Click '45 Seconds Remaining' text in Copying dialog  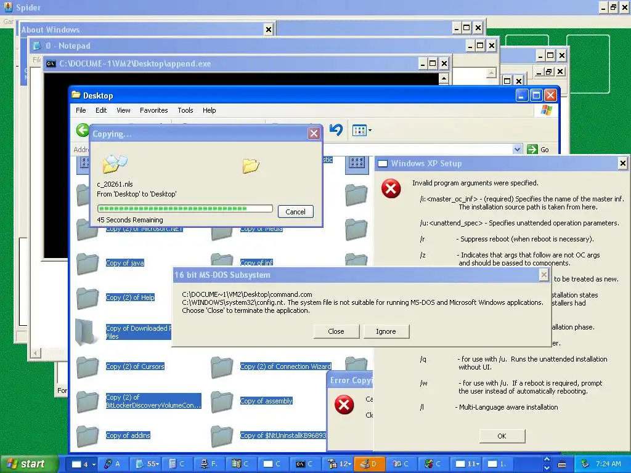click(130, 220)
